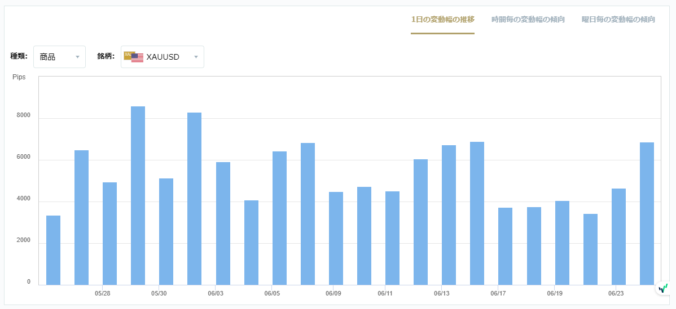Viewport: 676px width, 309px height.
Task: Click the arrow of the 商品 dropdown
Action: point(78,57)
